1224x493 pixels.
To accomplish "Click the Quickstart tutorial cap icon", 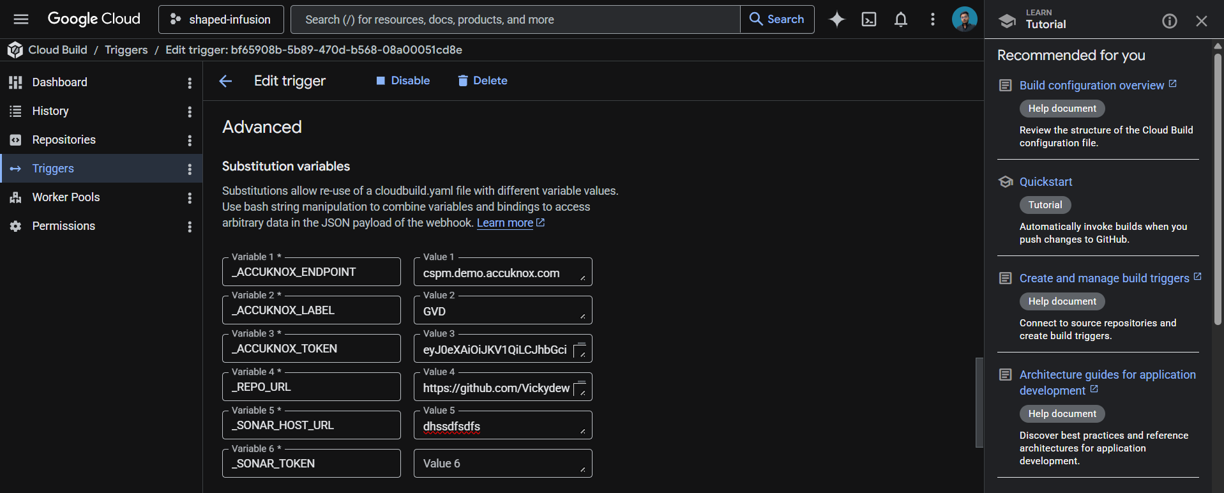I will point(1006,182).
